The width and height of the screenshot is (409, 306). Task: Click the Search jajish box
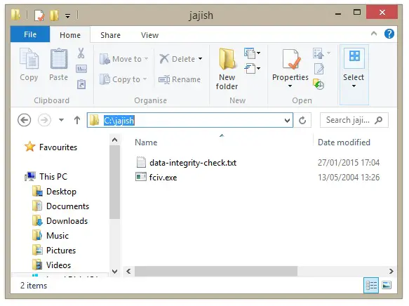click(354, 120)
